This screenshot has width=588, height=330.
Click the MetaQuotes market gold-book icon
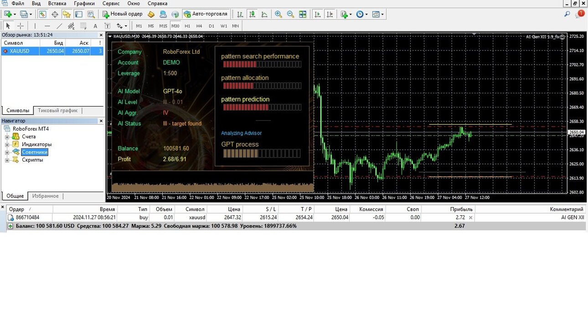coord(151,14)
